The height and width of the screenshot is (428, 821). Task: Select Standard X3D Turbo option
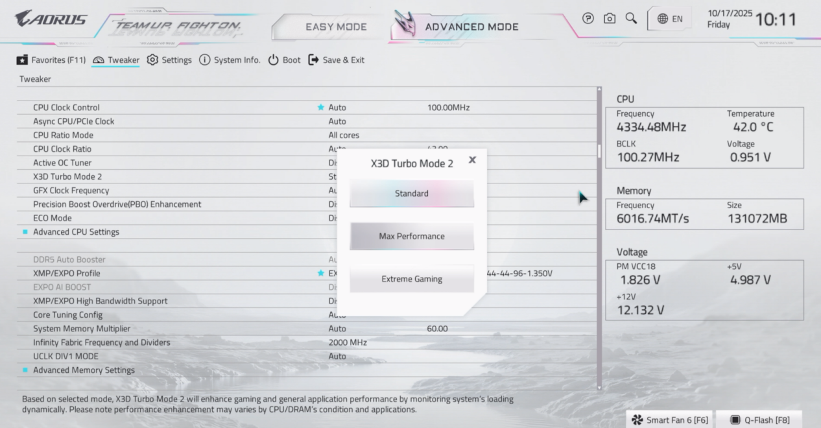412,193
